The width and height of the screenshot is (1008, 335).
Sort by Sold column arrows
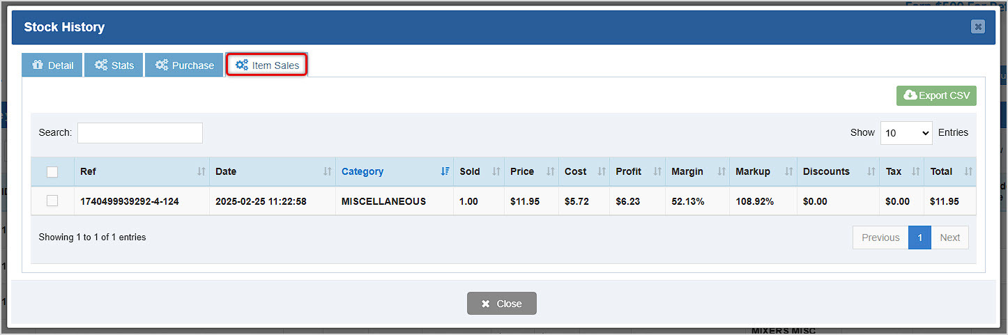496,171
